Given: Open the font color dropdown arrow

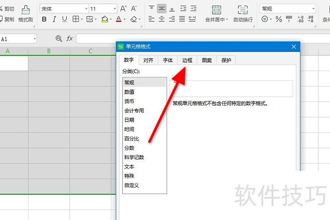Looking at the screenshot, I should coord(125,19).
